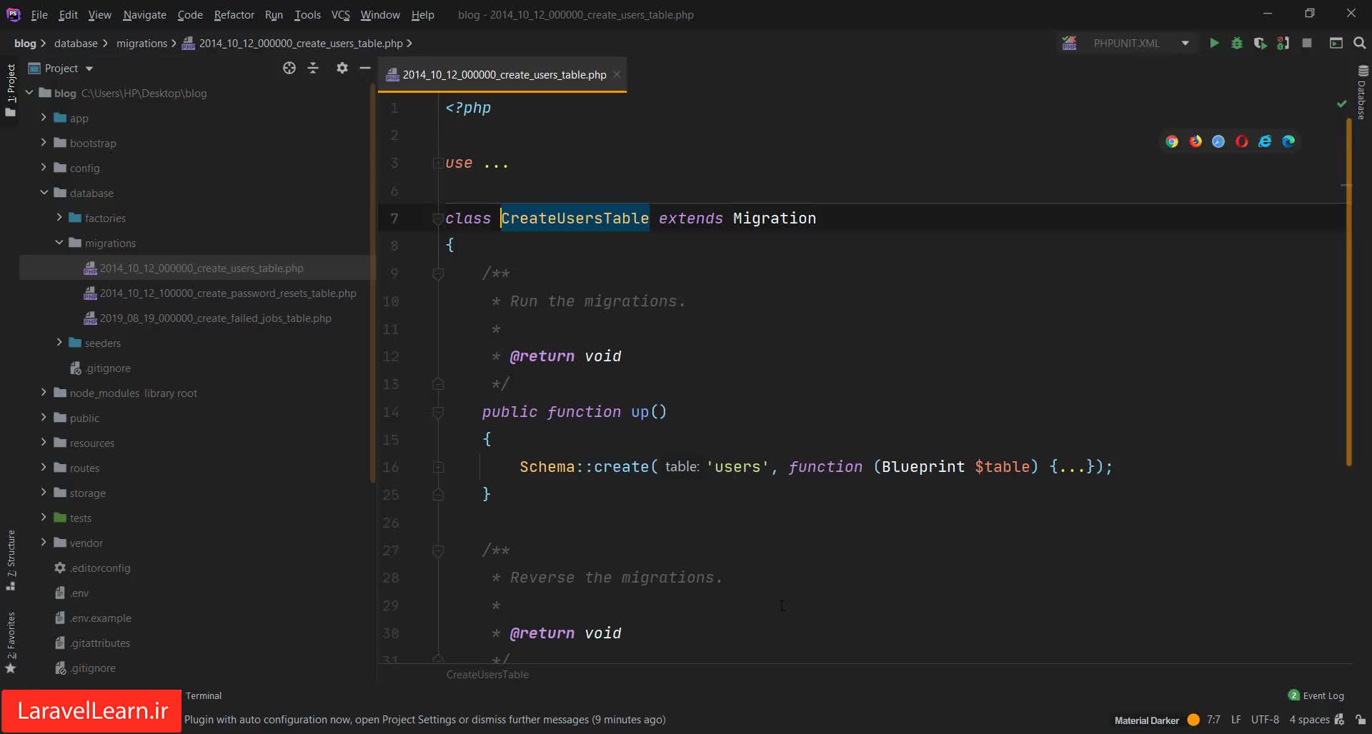1372x734 pixels.
Task: Open in Firefox browser icon
Action: (1195, 141)
